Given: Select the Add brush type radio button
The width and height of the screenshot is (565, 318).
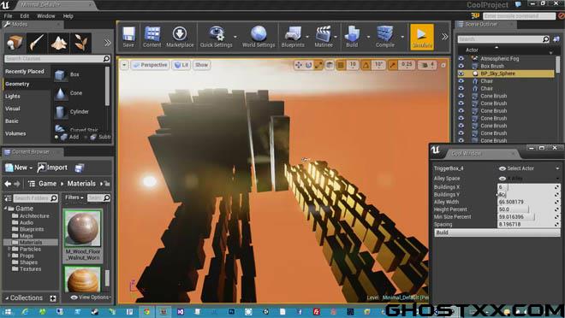Looking at the screenshot, I should click(x=56, y=137).
